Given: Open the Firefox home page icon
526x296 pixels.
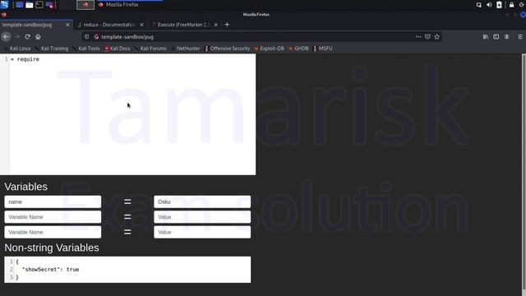Looking at the screenshot, I should [x=38, y=37].
